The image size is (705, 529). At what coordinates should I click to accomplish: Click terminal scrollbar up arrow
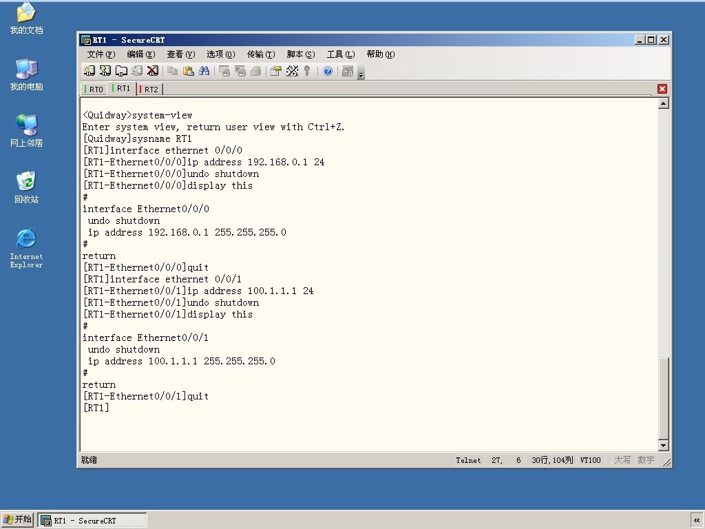pyautogui.click(x=663, y=103)
